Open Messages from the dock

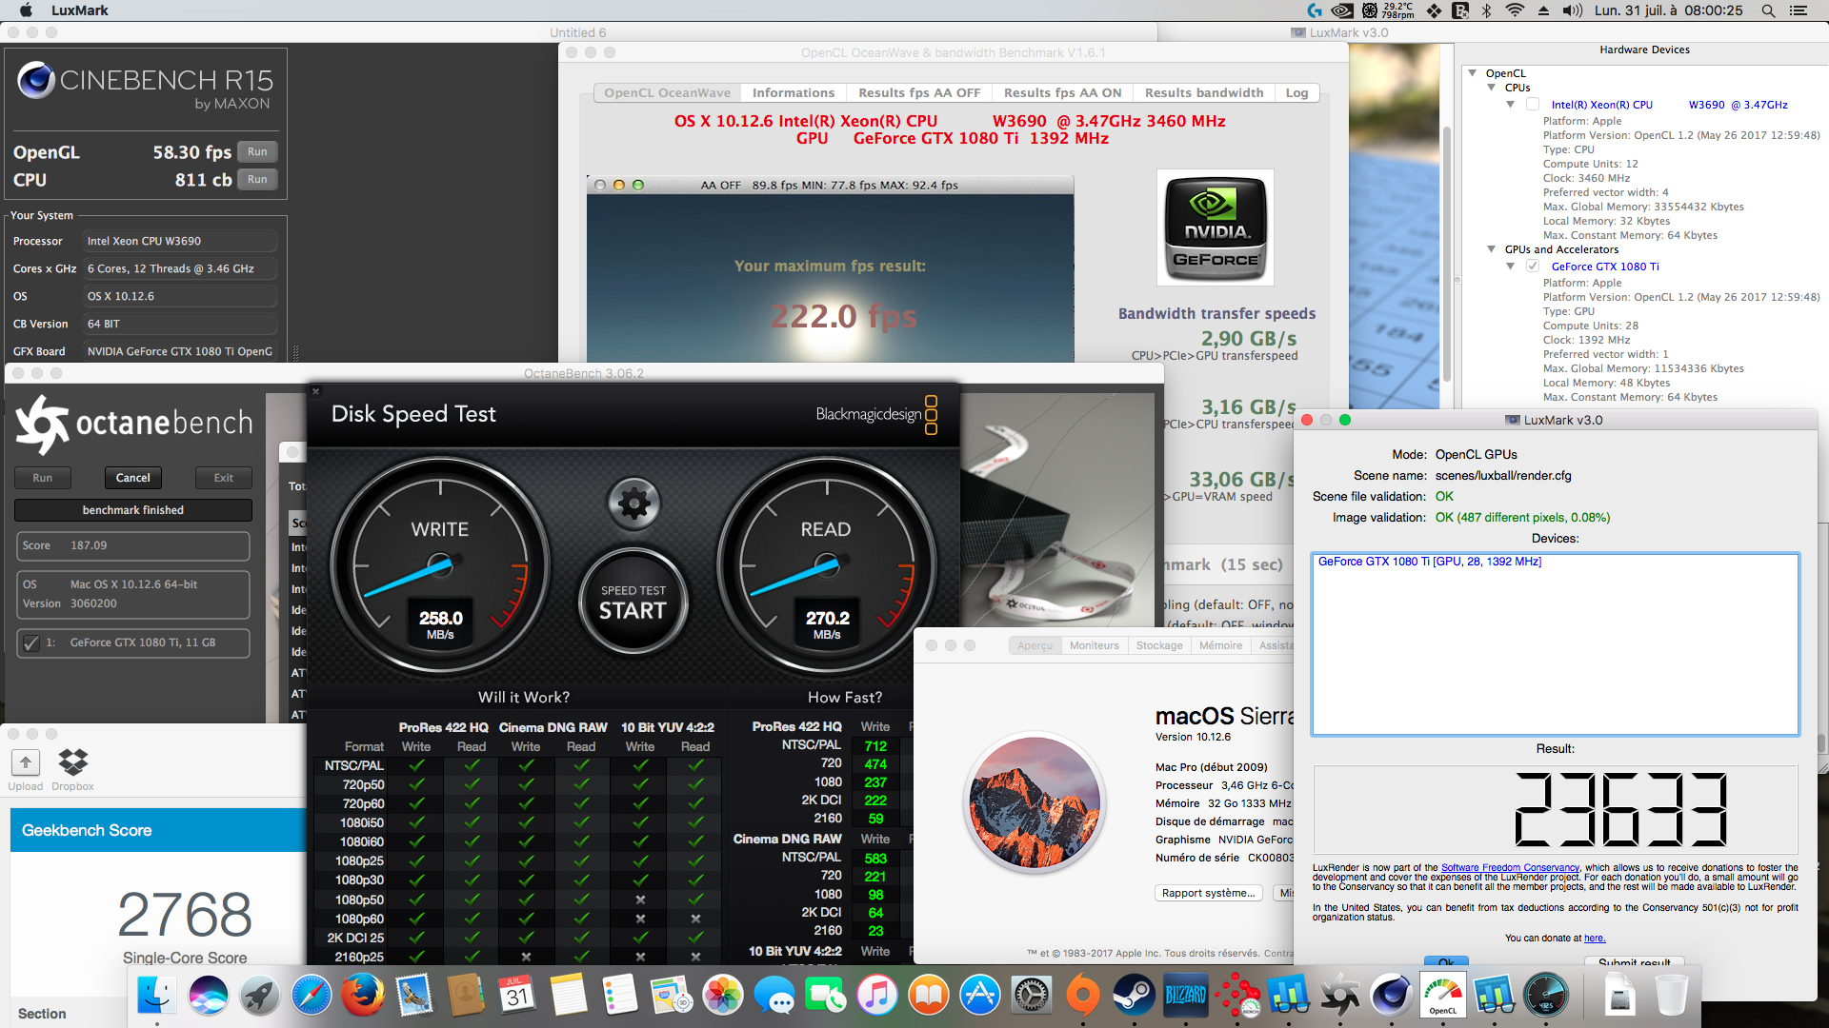774,996
